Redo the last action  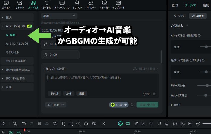(x=31, y=123)
